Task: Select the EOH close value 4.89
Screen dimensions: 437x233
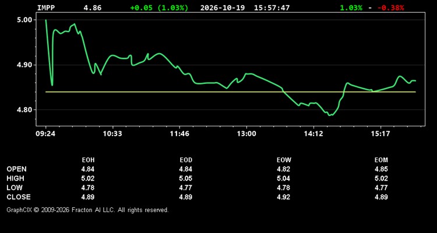Action: click(88, 197)
